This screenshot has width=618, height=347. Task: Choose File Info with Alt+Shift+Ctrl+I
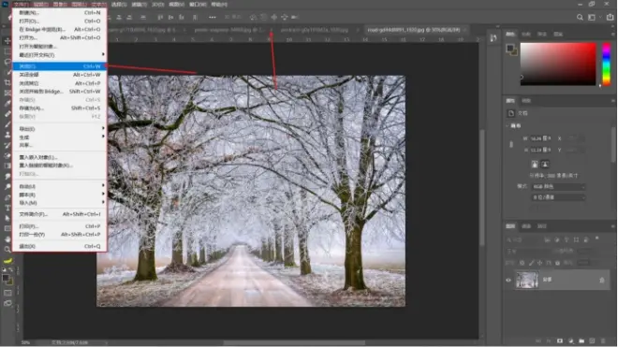click(x=59, y=214)
